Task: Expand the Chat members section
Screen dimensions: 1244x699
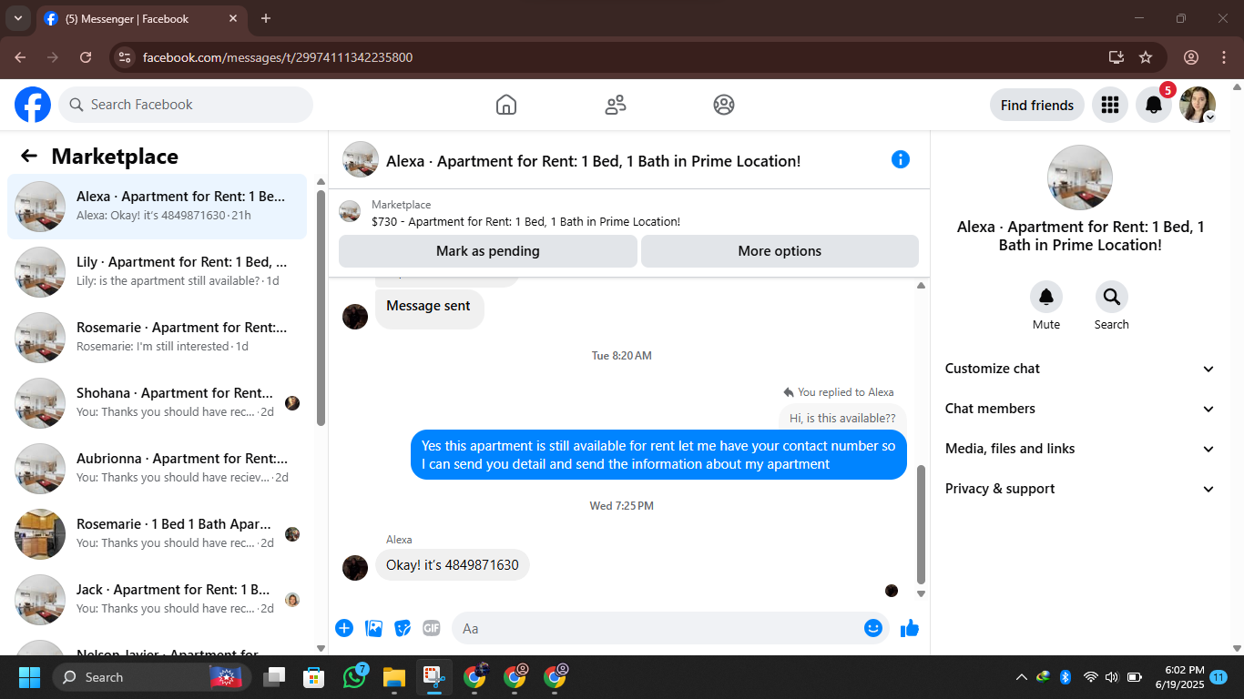Action: pyautogui.click(x=1080, y=409)
